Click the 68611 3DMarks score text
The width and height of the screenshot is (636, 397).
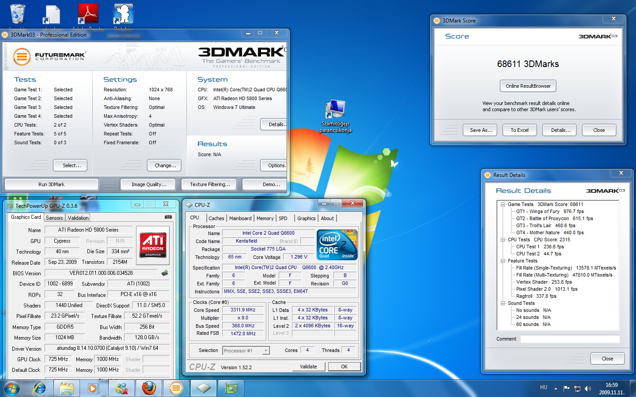point(528,64)
